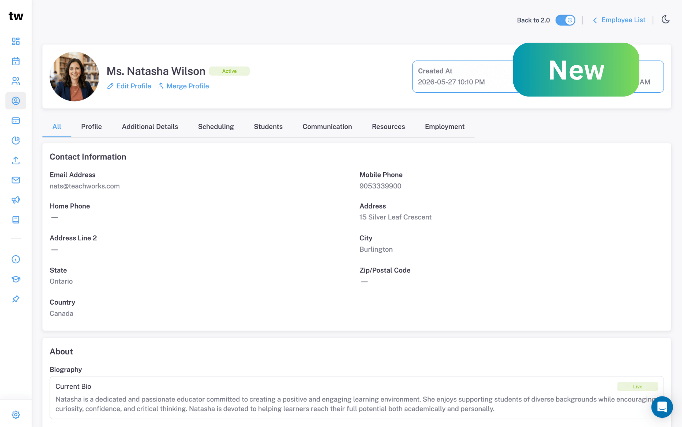Click the upload arrow icon in the sidebar
The width and height of the screenshot is (682, 427).
(x=16, y=160)
